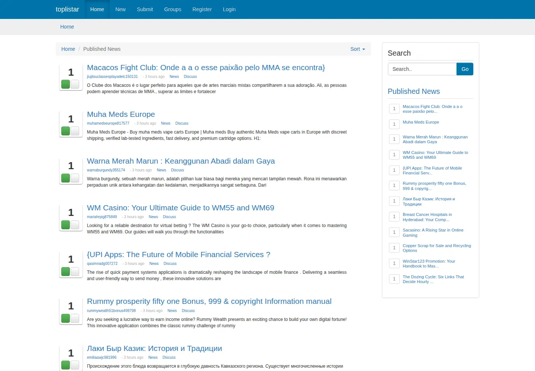Upvote the Rummy prosperity story

point(66,318)
